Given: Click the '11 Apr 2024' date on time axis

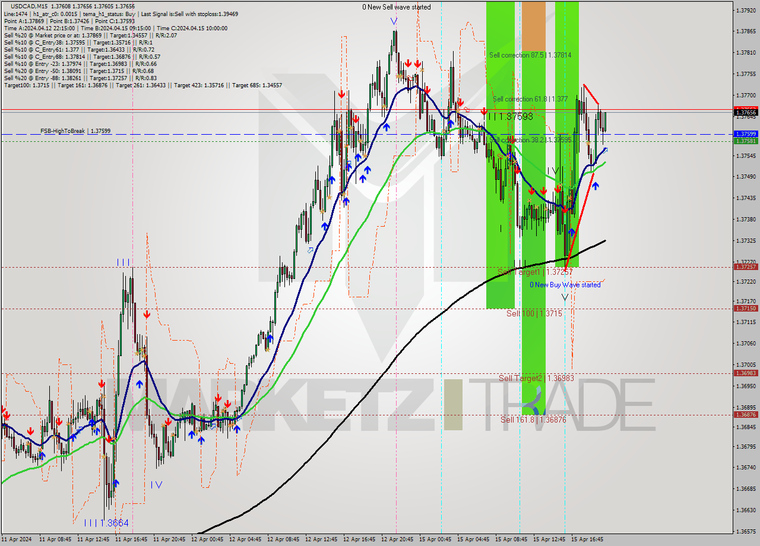Looking at the screenshot, I should click(x=17, y=539).
